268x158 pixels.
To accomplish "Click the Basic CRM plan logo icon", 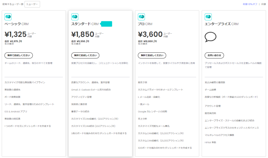I will pos(8,17).
